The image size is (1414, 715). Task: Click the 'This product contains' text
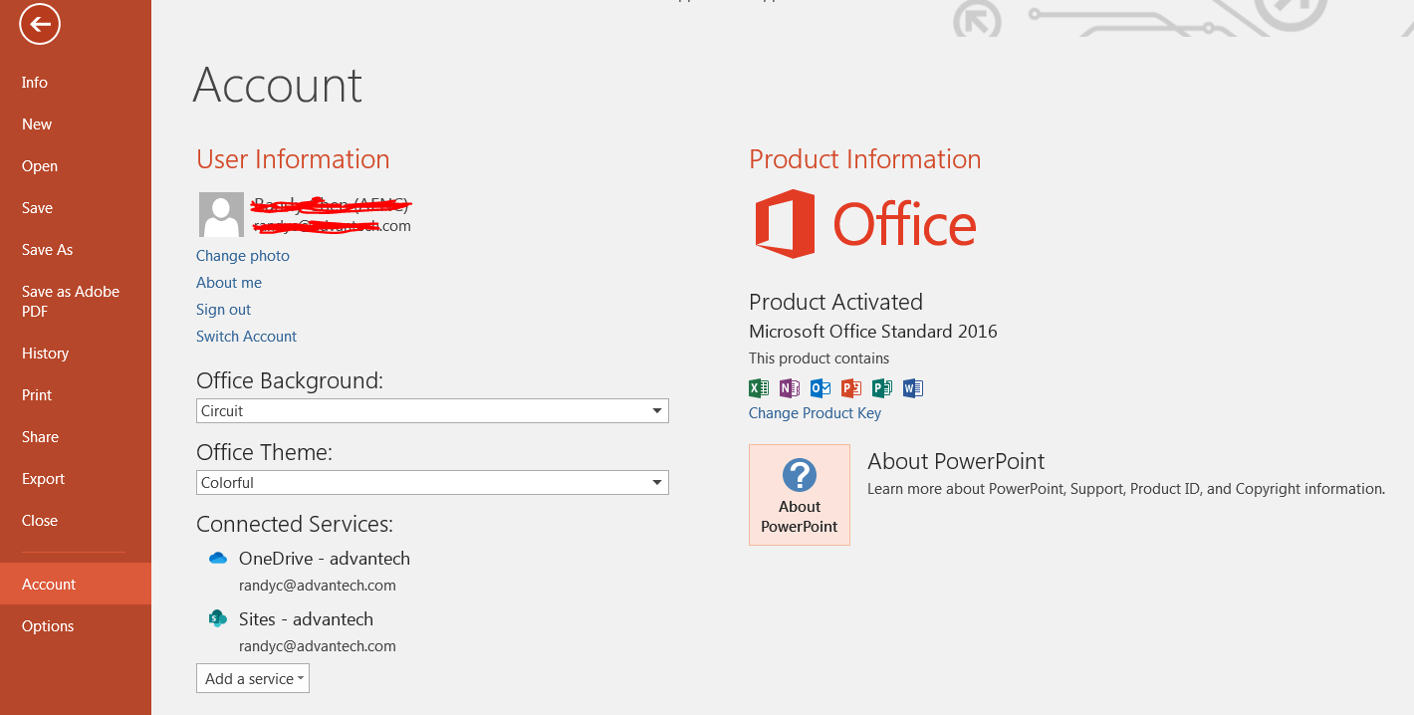[x=820, y=358]
